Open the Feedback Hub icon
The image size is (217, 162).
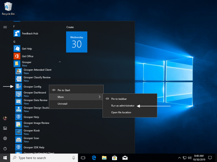point(17,33)
